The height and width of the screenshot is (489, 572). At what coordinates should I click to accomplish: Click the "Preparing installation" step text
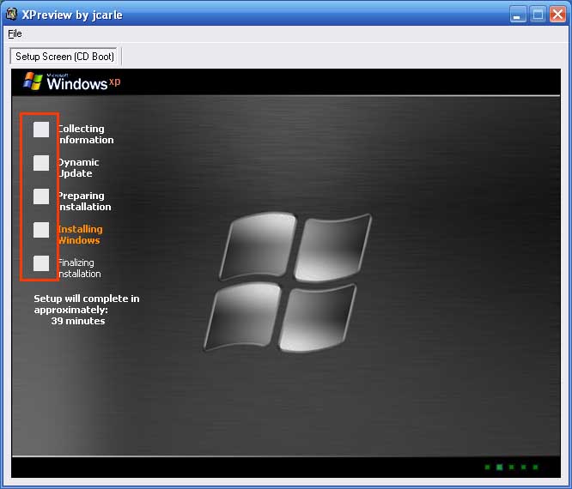[x=85, y=201]
